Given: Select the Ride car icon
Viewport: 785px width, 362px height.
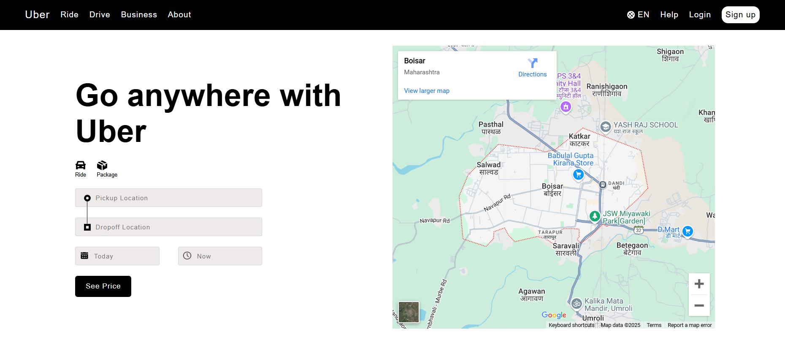Looking at the screenshot, I should tap(81, 165).
